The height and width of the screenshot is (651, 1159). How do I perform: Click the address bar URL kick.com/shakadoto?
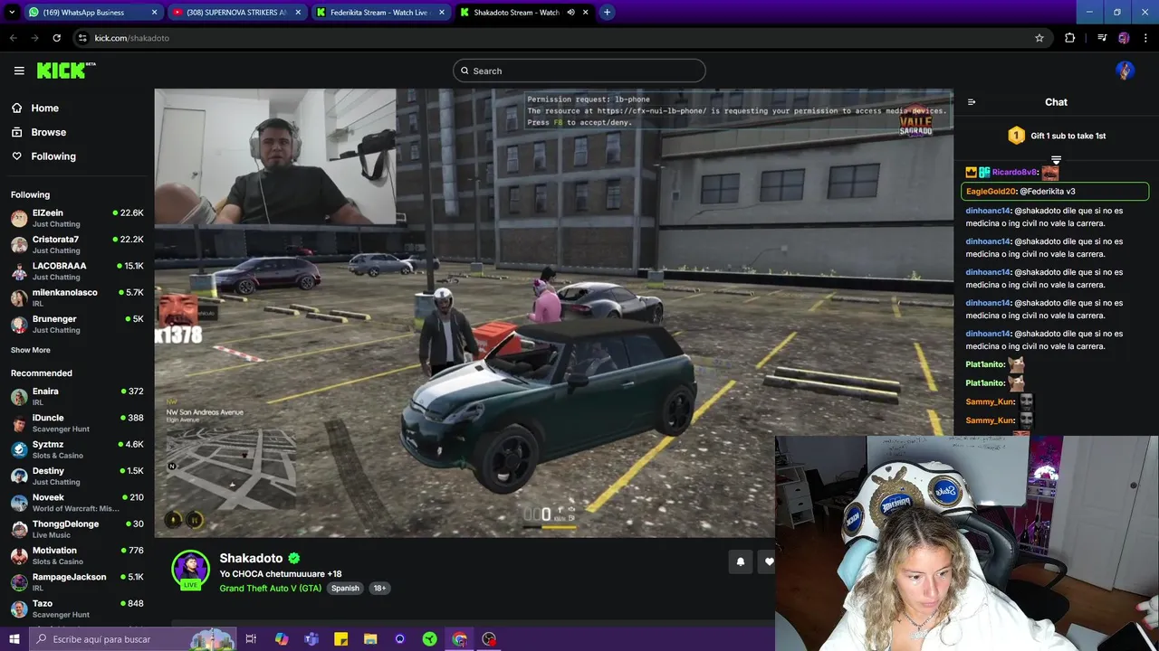[x=132, y=38]
